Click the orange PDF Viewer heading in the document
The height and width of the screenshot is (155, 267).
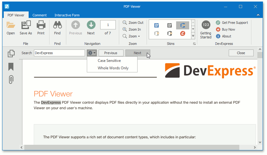(53, 94)
